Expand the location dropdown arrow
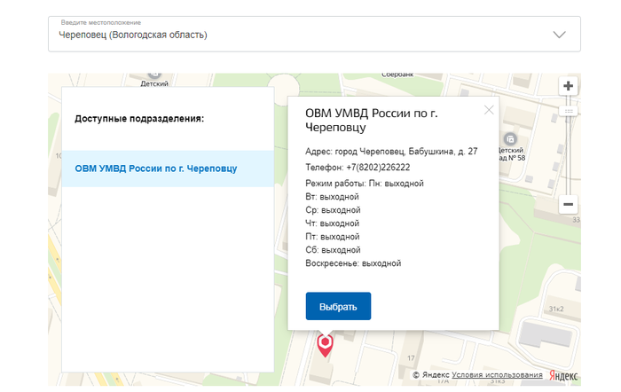621x392 pixels. pyautogui.click(x=559, y=35)
